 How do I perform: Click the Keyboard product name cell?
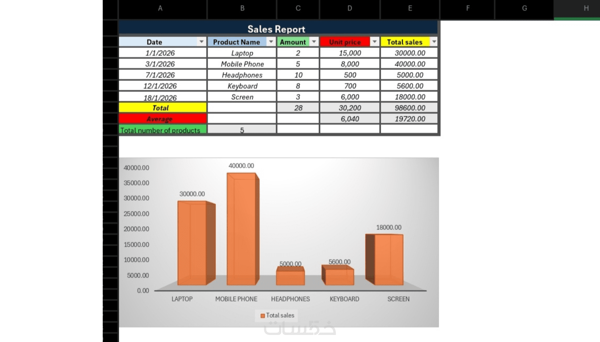[x=242, y=86]
